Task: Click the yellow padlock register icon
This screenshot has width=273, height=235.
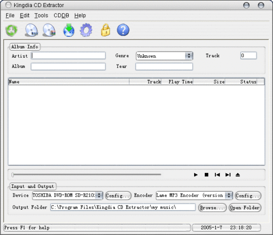Action: [106, 30]
